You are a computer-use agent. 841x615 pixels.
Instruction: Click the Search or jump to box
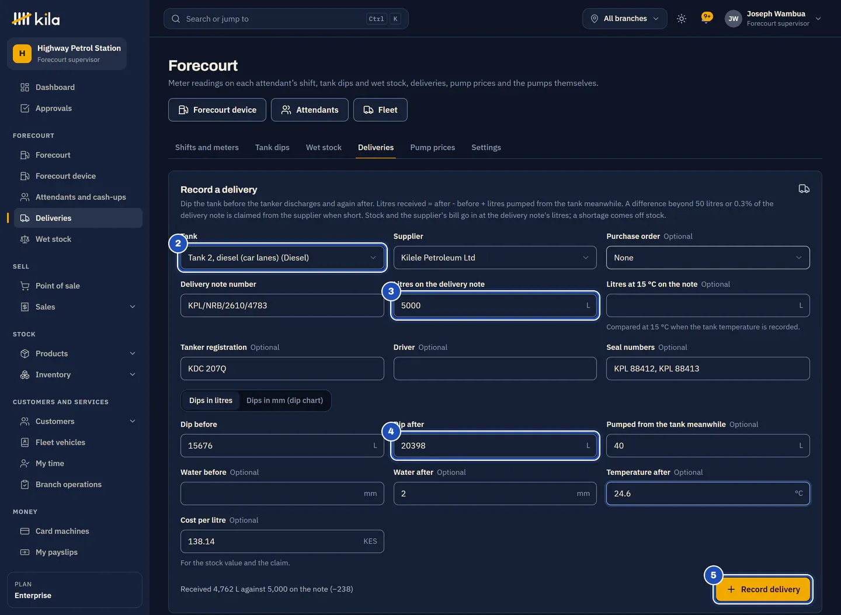286,19
